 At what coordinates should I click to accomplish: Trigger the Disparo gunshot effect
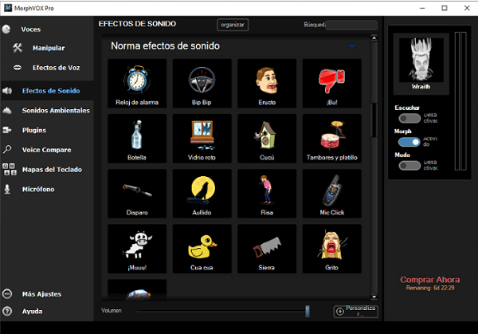coord(137,194)
